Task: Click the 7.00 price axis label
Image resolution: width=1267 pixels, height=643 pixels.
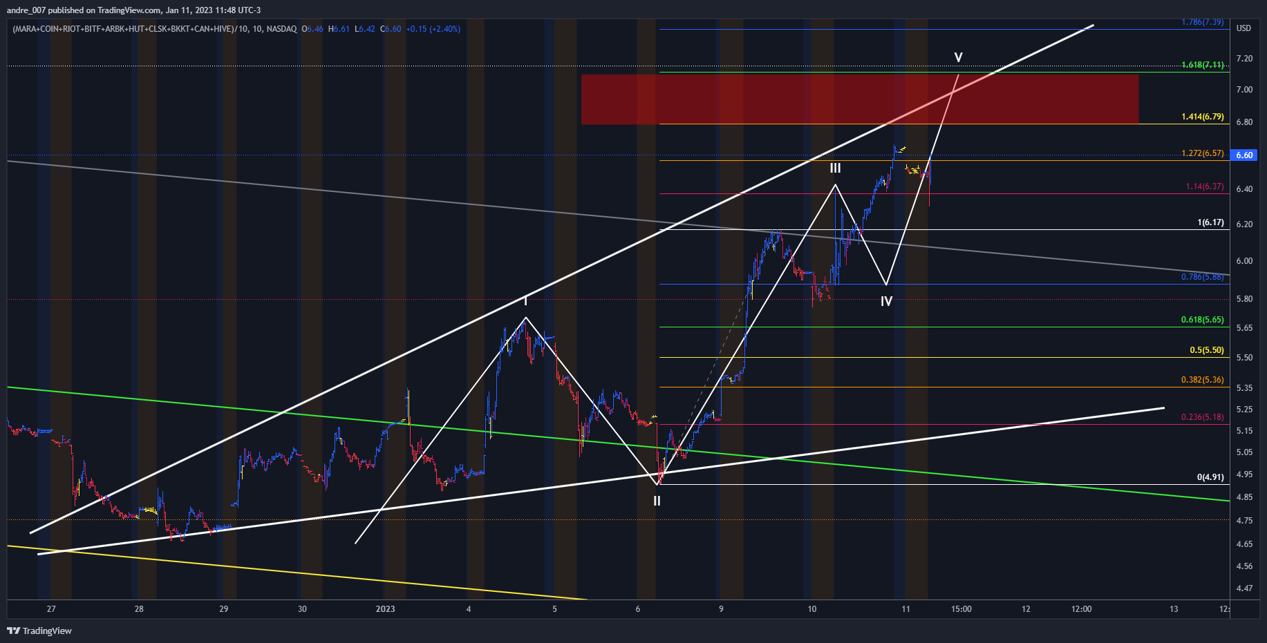Action: coord(1244,90)
